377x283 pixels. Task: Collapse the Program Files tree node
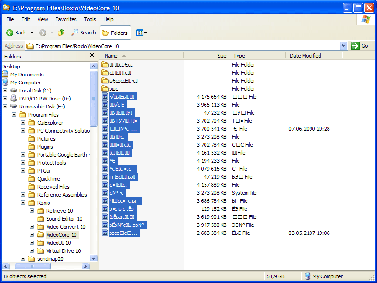coord(14,115)
